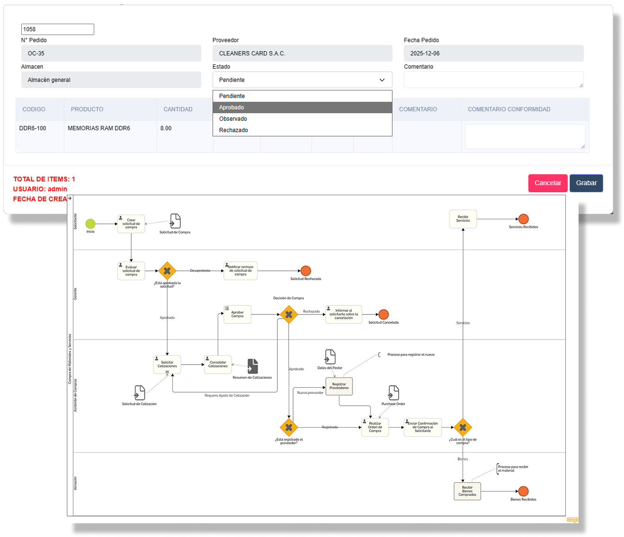Click the Purchase Order document icon
The width and height of the screenshot is (624, 537).
(x=393, y=393)
